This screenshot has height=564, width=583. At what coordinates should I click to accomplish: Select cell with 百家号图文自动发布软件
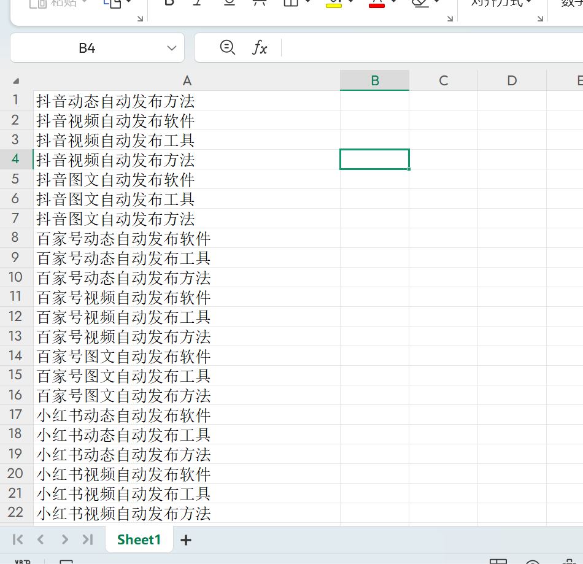click(187, 357)
